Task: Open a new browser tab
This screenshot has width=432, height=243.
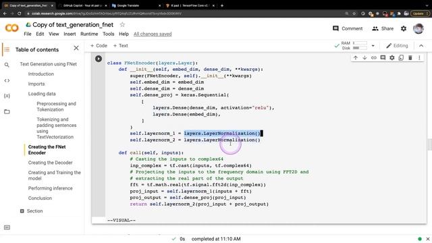Action: (x=222, y=5)
